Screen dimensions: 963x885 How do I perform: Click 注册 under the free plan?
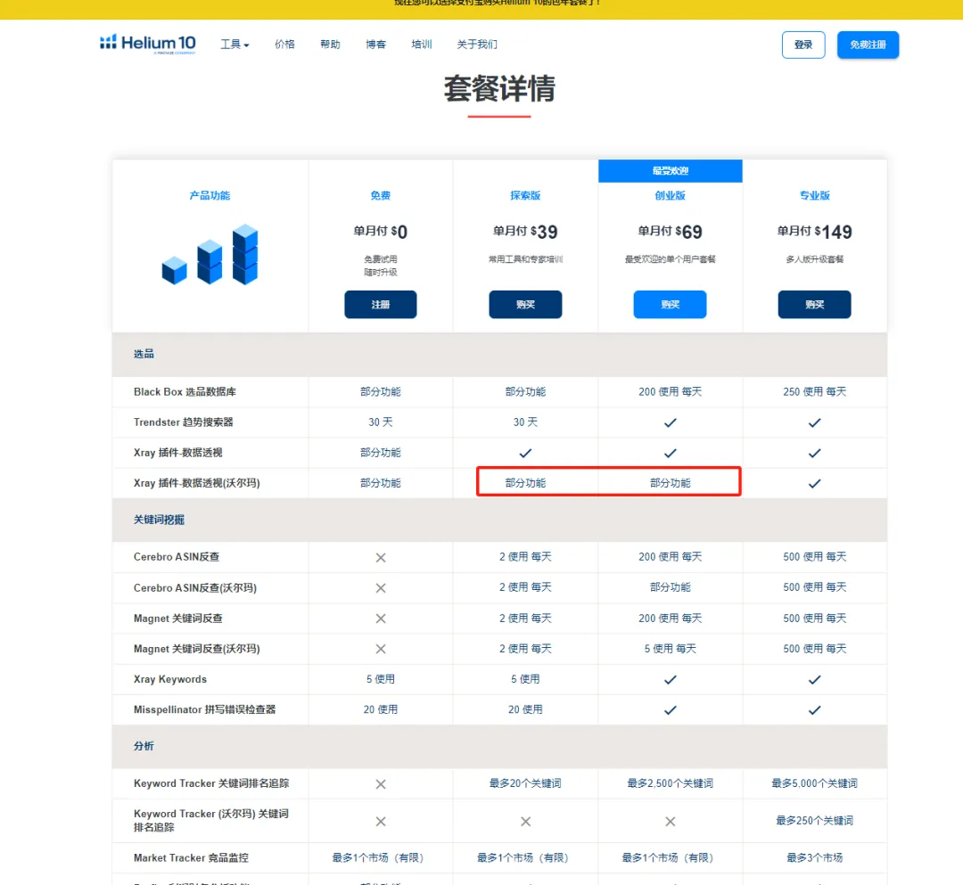coord(380,305)
